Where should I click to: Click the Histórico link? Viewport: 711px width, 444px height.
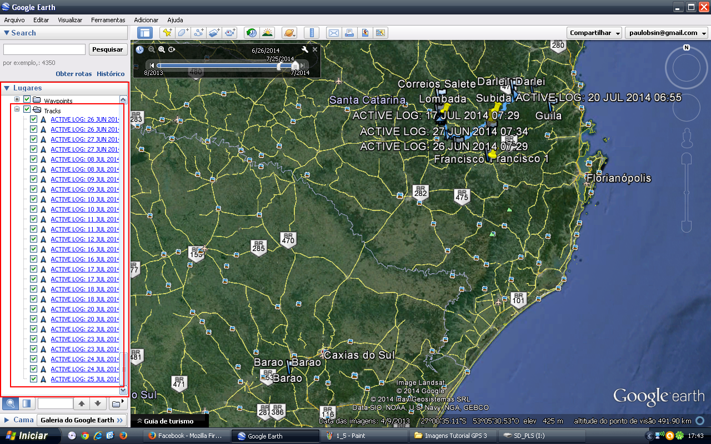tap(111, 74)
